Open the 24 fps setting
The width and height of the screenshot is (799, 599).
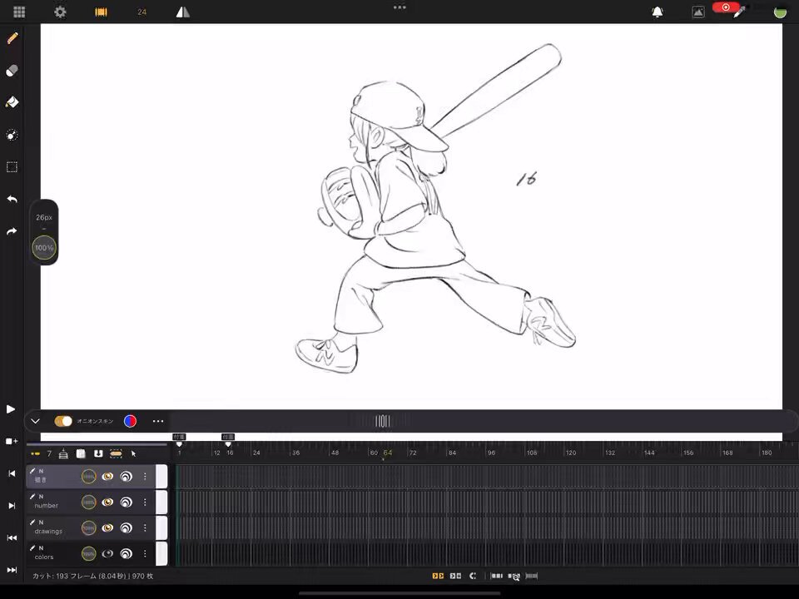point(141,12)
